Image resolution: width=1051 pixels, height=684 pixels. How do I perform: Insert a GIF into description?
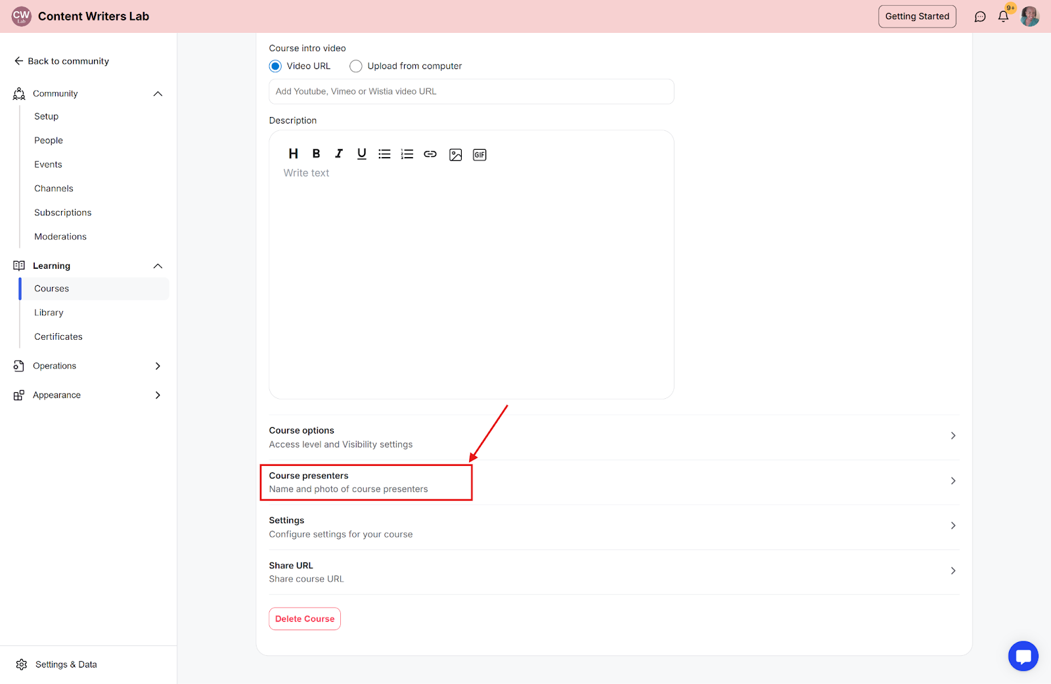pos(480,154)
